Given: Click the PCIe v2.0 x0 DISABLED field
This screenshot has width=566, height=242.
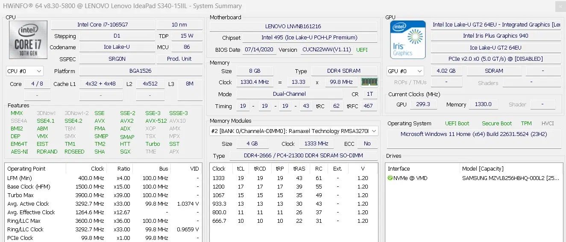Looking at the screenshot, I should [x=496, y=59].
